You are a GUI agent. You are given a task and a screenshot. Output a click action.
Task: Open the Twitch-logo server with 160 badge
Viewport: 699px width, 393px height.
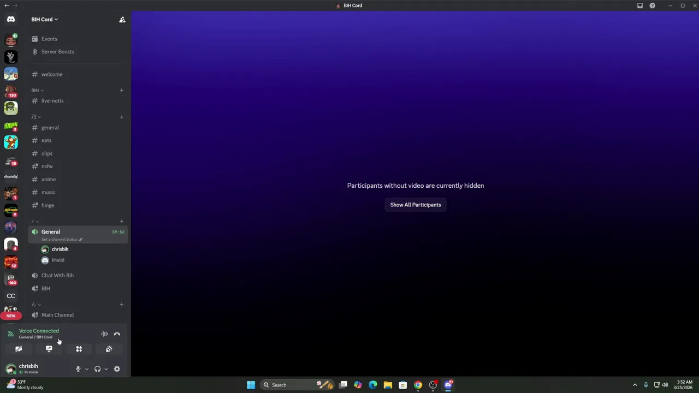(11, 279)
